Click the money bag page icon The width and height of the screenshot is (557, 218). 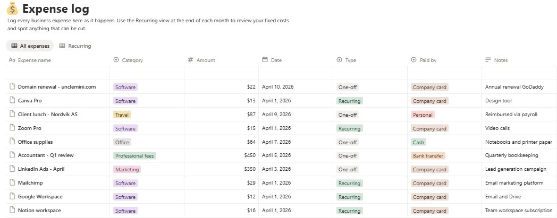click(12, 8)
